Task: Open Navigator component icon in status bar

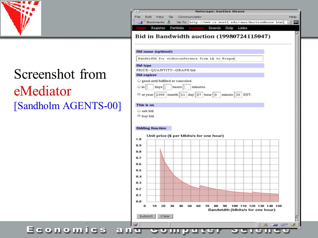Action: coord(265,225)
